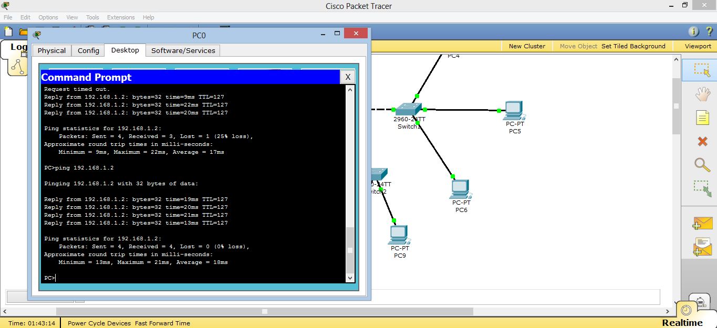Choose the Place Note tool

pyautogui.click(x=702, y=118)
